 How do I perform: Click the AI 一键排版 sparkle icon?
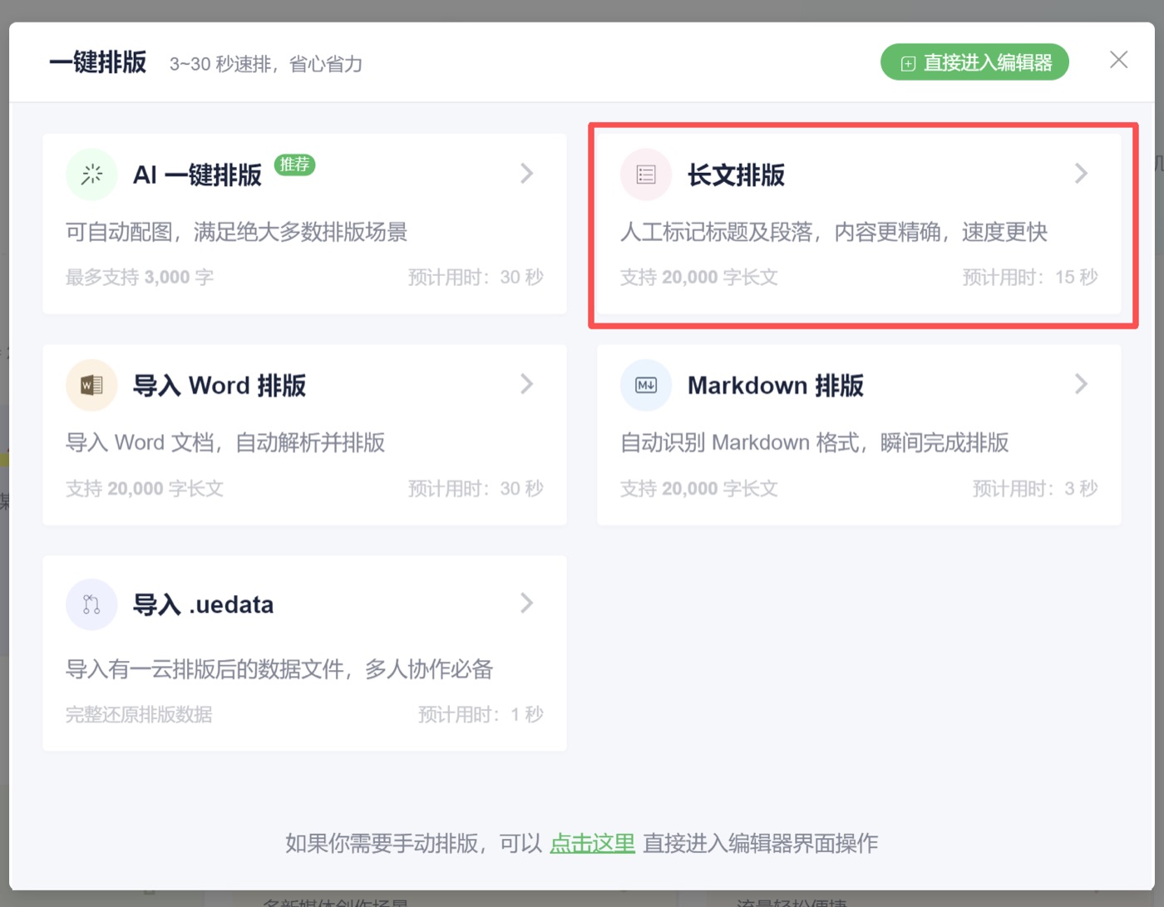point(91,175)
